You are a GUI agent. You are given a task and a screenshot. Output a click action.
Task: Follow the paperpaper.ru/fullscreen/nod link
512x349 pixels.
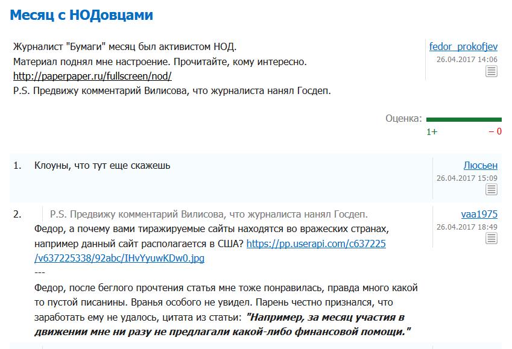click(92, 76)
